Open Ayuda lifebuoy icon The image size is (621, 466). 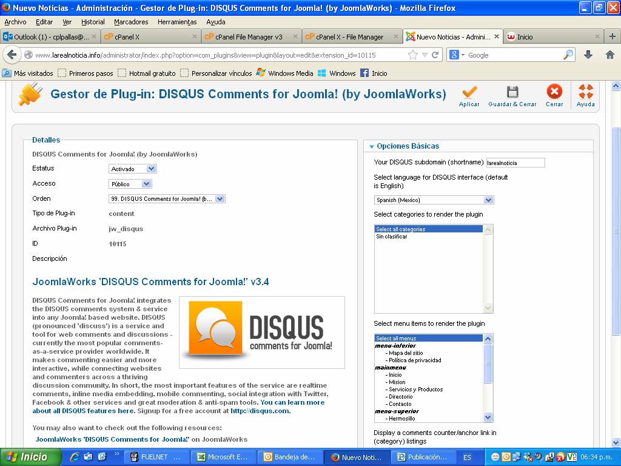(586, 92)
